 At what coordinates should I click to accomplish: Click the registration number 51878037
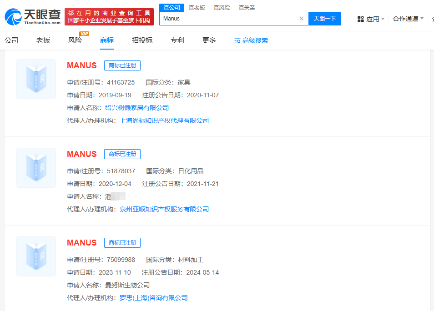121,171
